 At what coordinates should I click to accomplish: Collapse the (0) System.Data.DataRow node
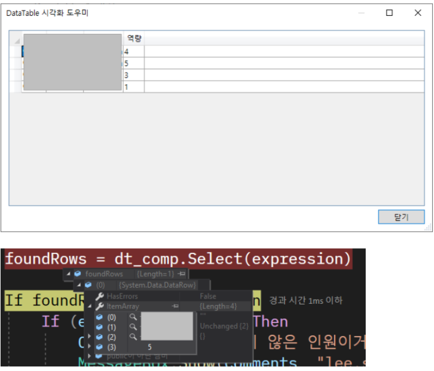79,285
